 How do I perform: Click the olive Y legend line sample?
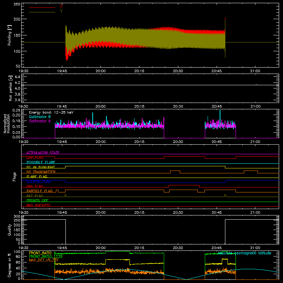tap(42, 12)
